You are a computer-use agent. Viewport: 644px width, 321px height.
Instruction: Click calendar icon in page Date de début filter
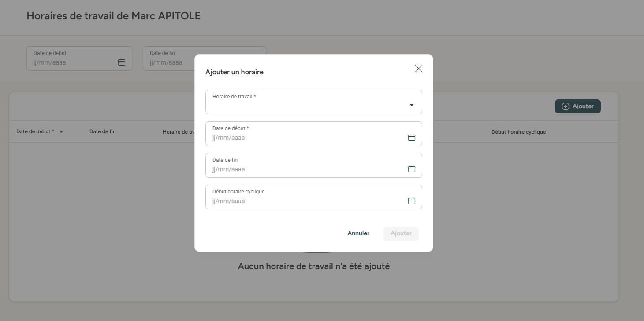coord(122,62)
